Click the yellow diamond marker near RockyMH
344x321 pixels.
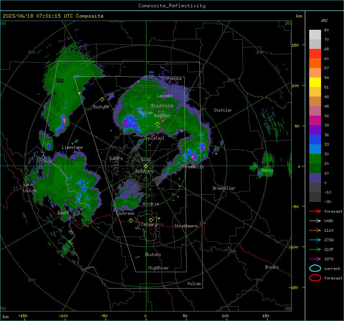tap(102, 100)
